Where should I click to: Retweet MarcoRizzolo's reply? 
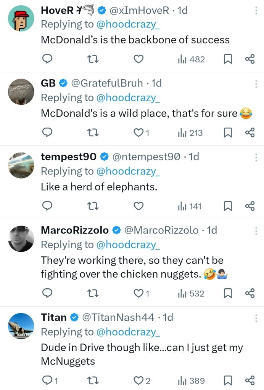click(91, 294)
